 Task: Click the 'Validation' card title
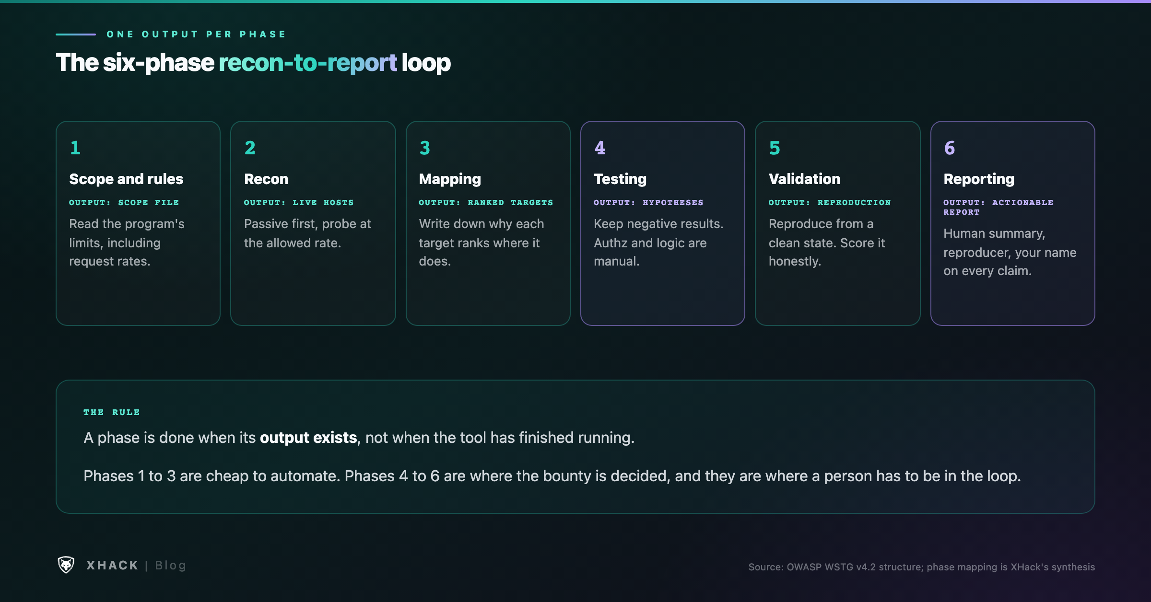pos(804,179)
